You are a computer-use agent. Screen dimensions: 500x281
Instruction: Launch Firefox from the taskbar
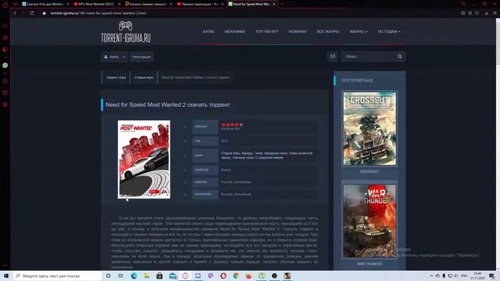point(248,276)
